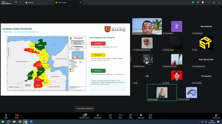Click the Putri Damai MJ name tile
The image size is (222, 124).
(x=206, y=60)
